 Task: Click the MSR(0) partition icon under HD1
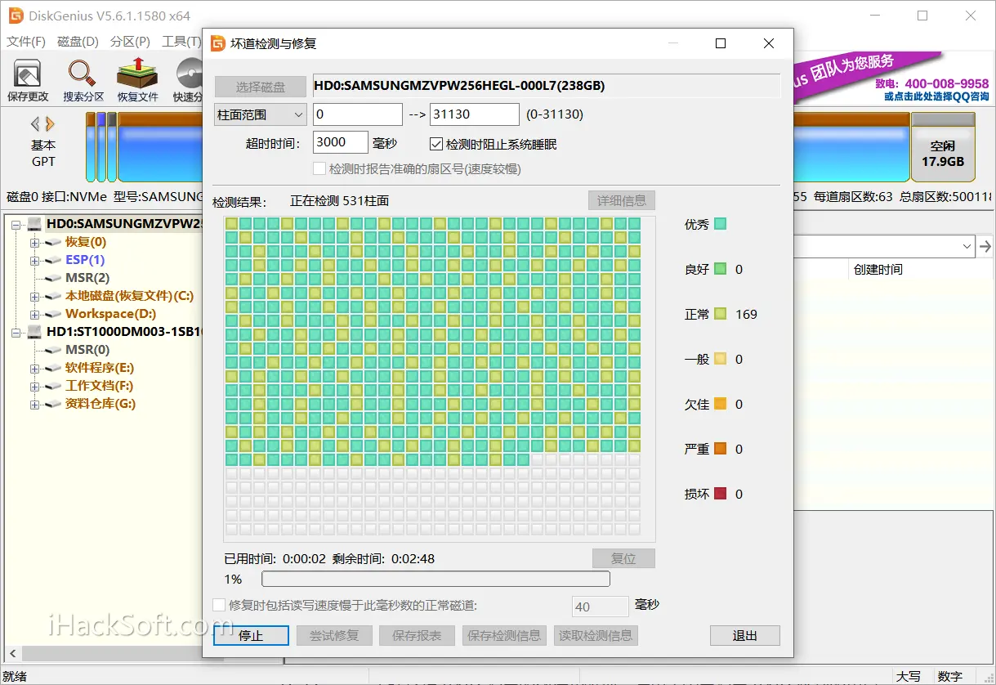tap(53, 350)
